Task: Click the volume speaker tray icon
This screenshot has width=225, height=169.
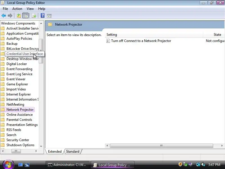Action: (203, 164)
